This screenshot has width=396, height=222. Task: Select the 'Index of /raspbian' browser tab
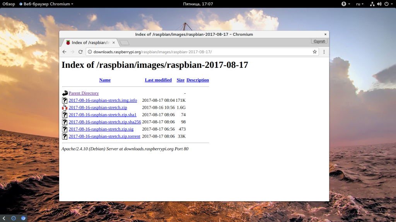point(90,43)
